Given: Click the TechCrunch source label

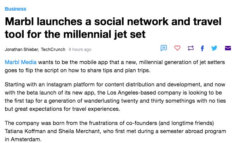Looking at the screenshot, I should (x=53, y=50).
